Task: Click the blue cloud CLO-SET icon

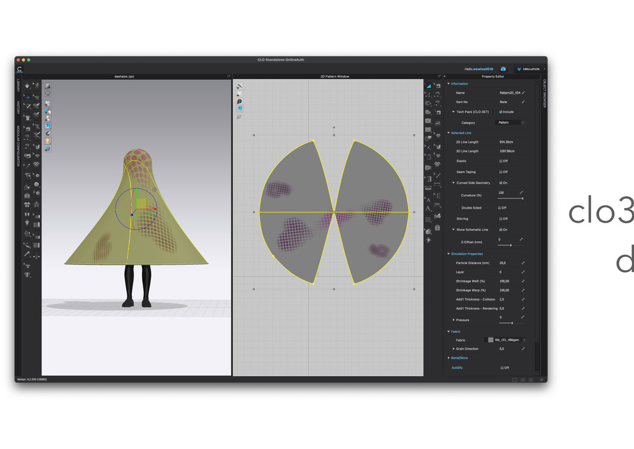Action: point(503,69)
